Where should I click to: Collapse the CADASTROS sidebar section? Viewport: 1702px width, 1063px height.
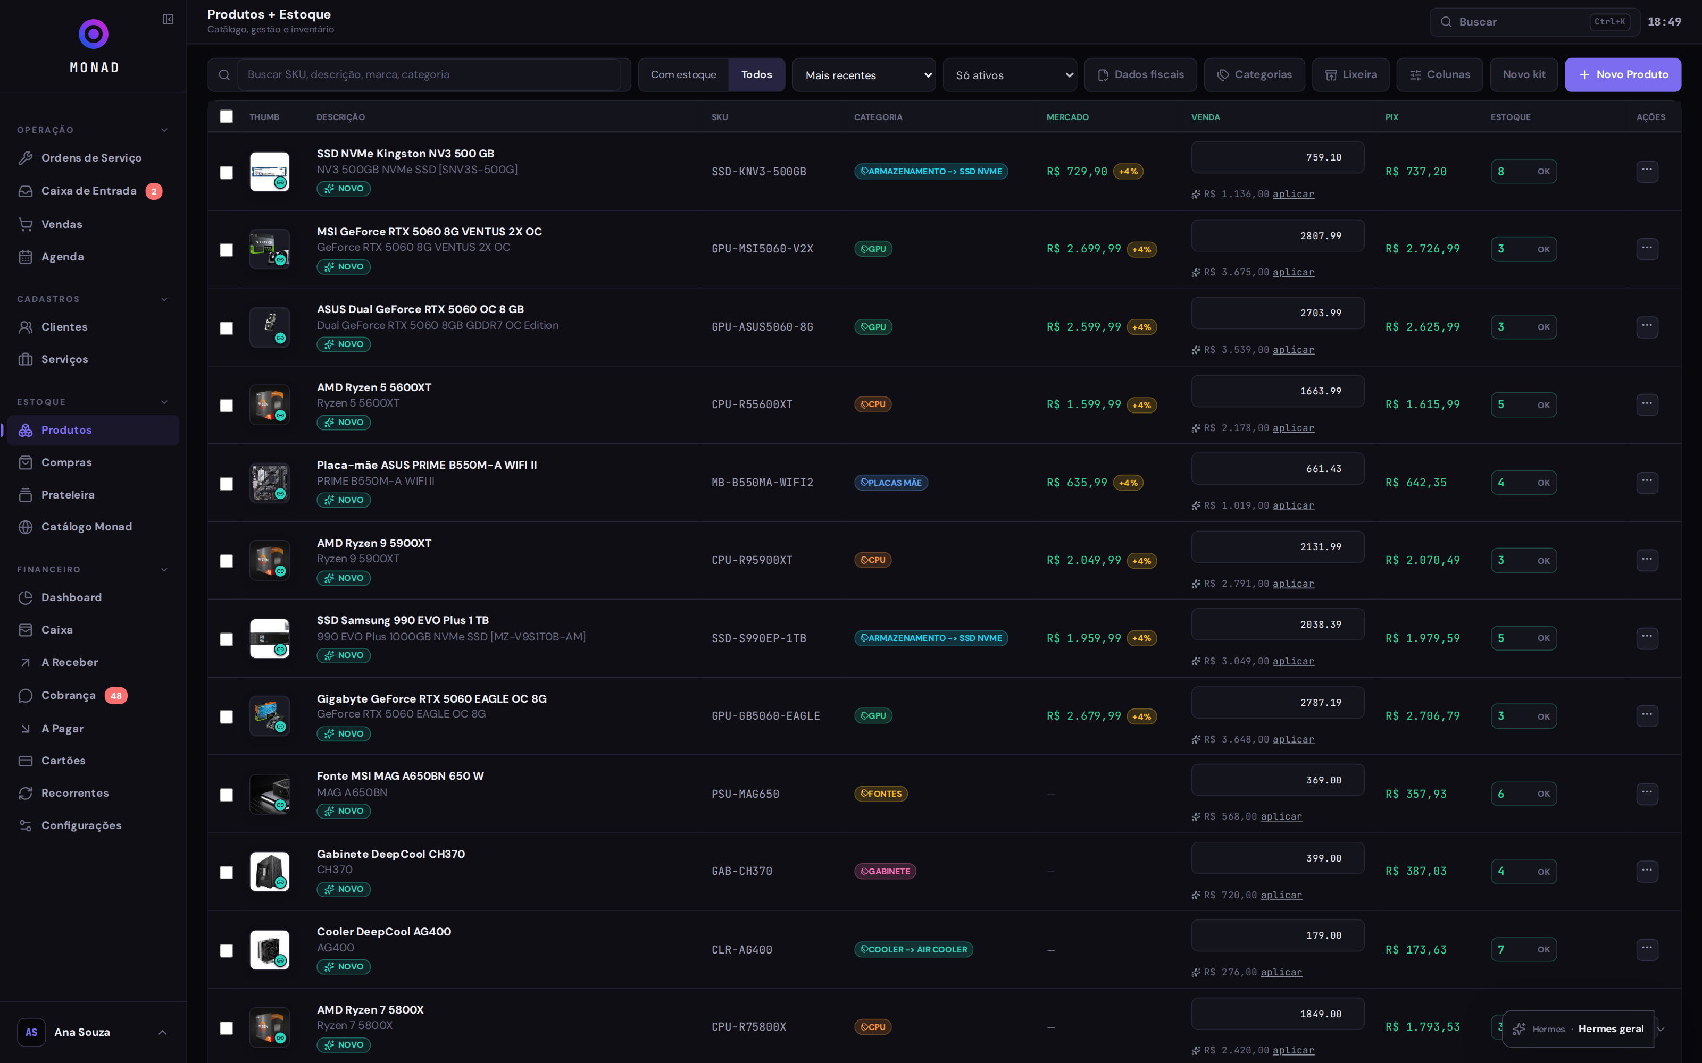coord(164,299)
